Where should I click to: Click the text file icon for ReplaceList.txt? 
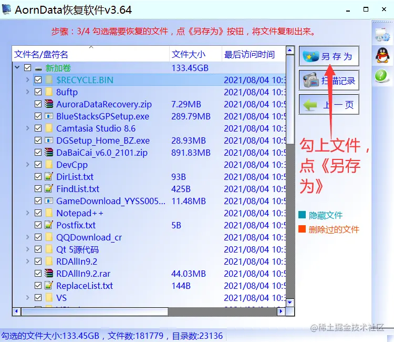tap(49, 285)
